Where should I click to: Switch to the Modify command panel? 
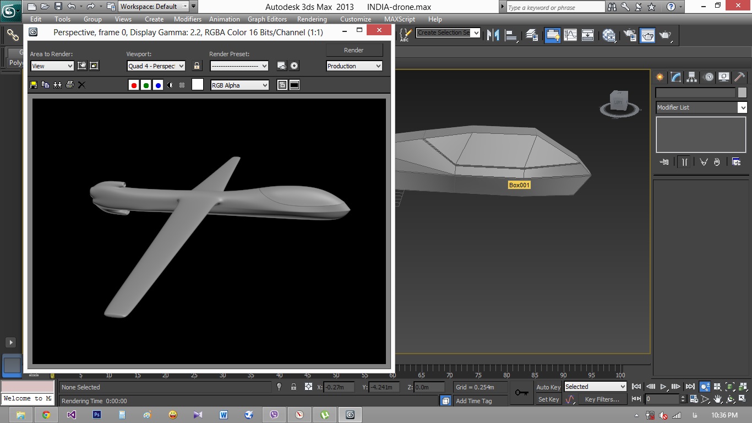(676, 77)
